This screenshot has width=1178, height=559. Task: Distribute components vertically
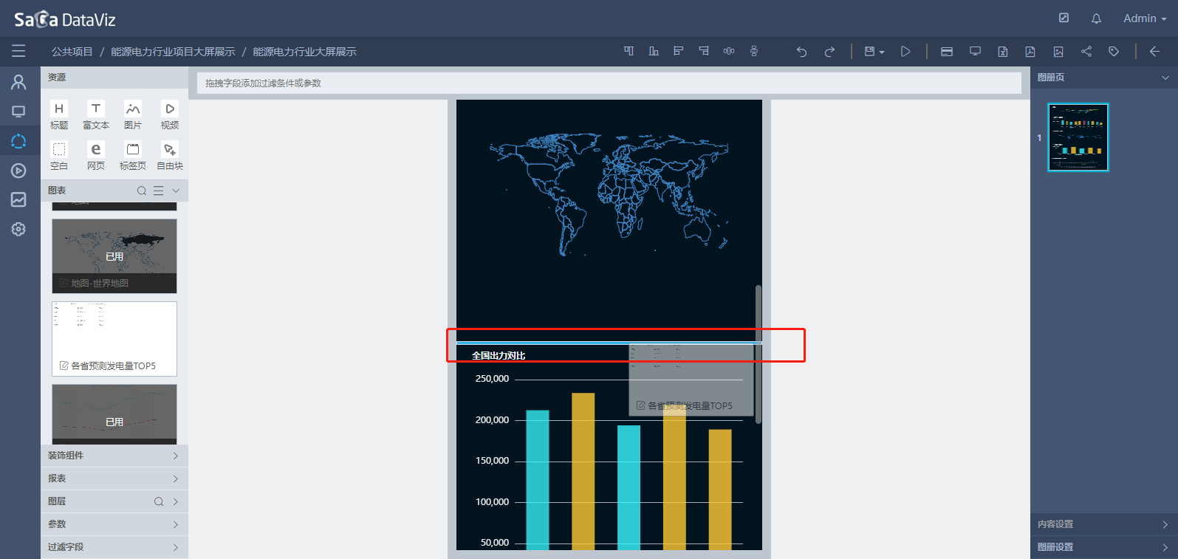pos(754,51)
